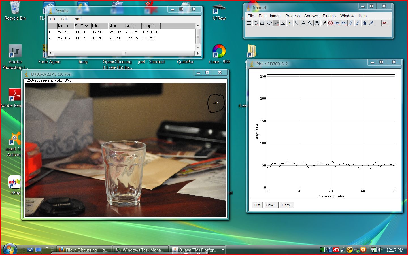Select the Wand tracing tool
This screenshot has width=408, height=255.
[297, 23]
